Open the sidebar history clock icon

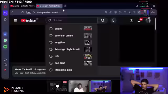click(5, 65)
